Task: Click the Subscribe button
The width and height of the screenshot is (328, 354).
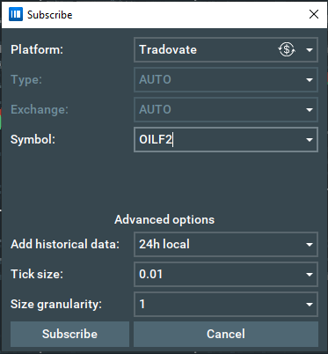Action: pyautogui.click(x=69, y=334)
